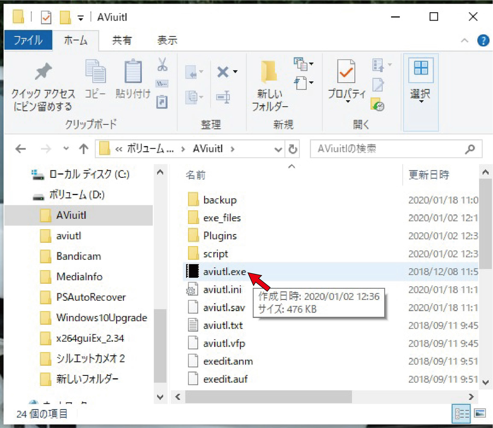
Task: Click the Move to icon
Action: 194,73
